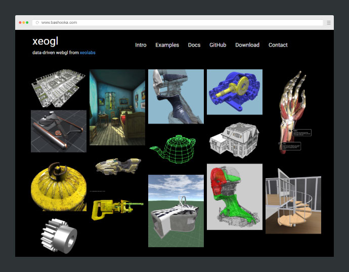
Task: Open the Examples navigation item
Action: pyautogui.click(x=167, y=45)
